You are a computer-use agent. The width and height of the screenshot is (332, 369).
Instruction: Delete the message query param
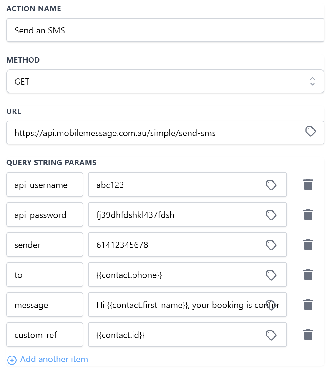[x=308, y=305]
